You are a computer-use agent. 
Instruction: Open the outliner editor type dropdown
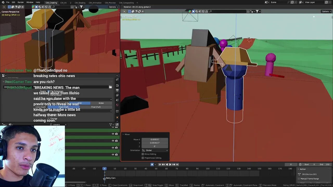(4, 124)
